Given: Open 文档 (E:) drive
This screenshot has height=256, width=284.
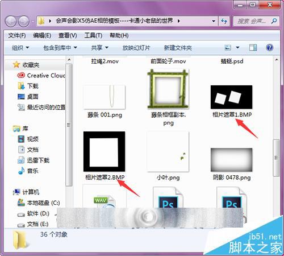Looking at the screenshot, I should [33, 224].
